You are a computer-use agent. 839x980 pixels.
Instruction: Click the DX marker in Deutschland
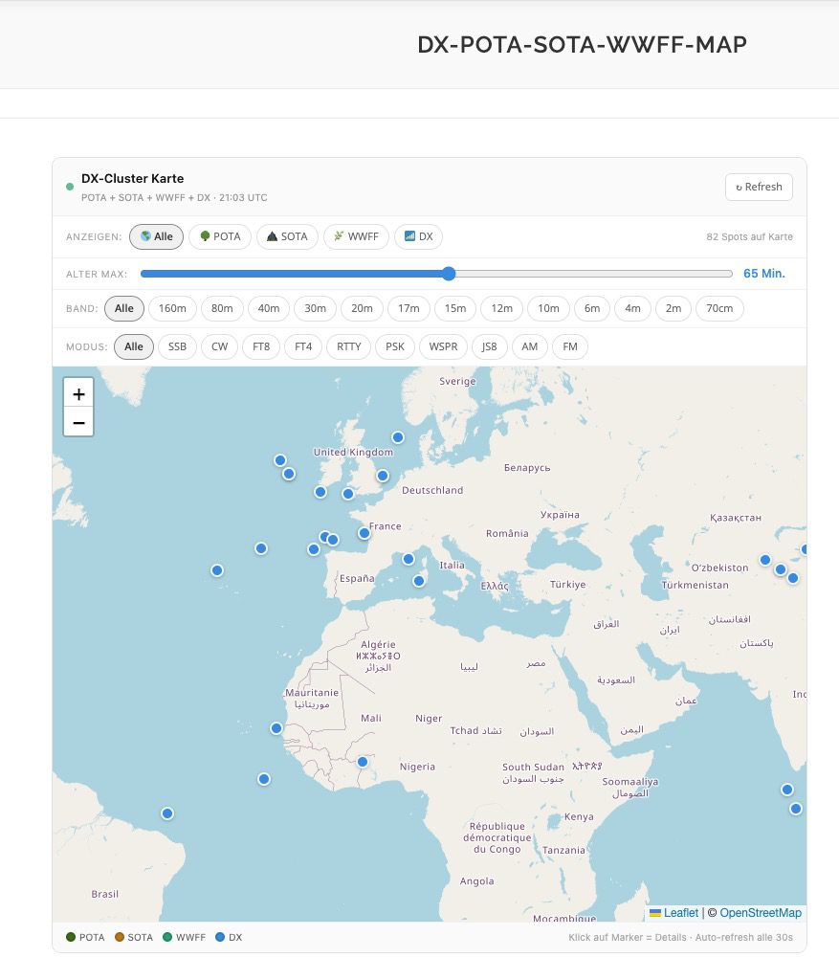pyautogui.click(x=383, y=476)
